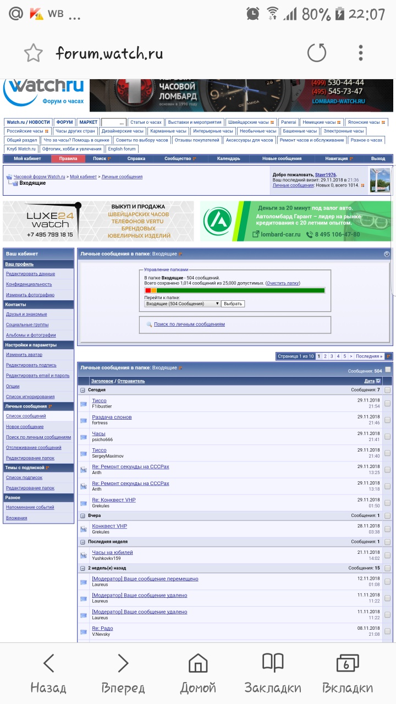Screen dimensions: 396x704
Task: Click the message storage usage bar
Action: click(x=234, y=290)
